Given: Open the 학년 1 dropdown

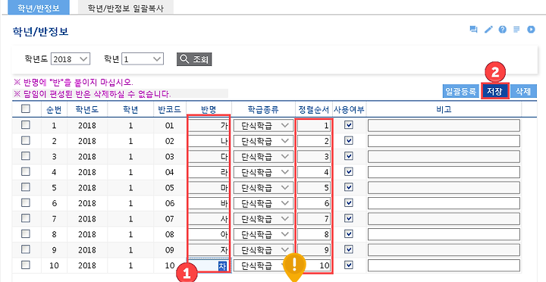Looking at the screenshot, I should point(143,59).
